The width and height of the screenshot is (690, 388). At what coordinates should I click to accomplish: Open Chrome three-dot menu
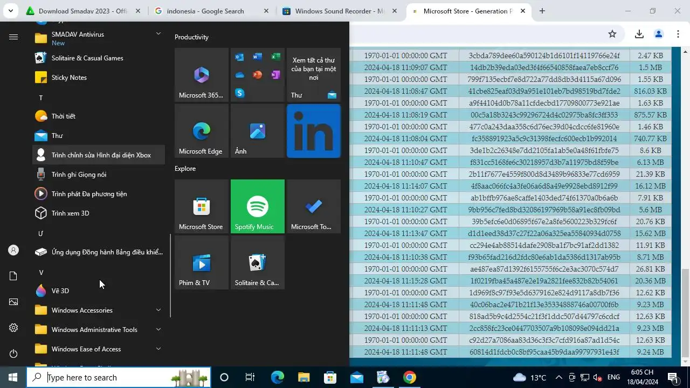click(x=678, y=34)
